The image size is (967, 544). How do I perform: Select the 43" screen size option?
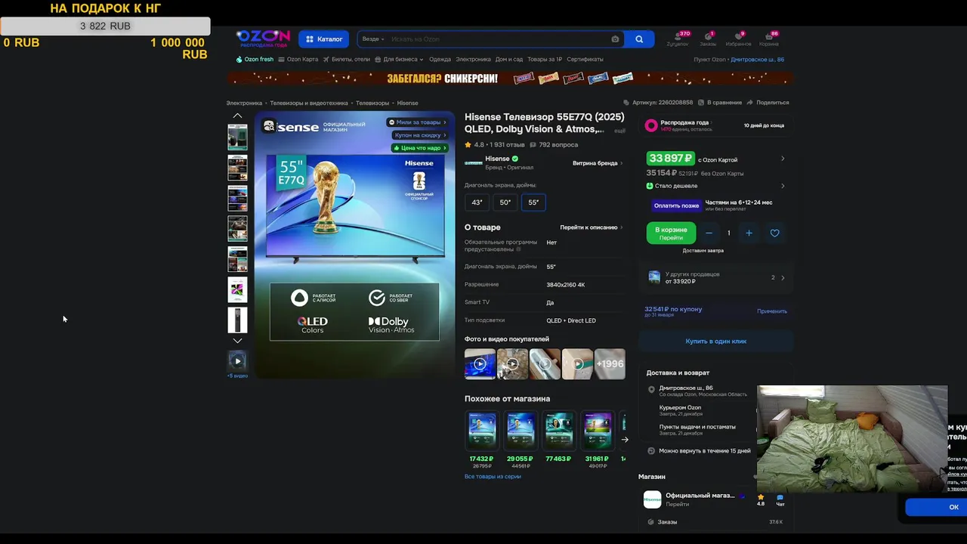click(477, 202)
